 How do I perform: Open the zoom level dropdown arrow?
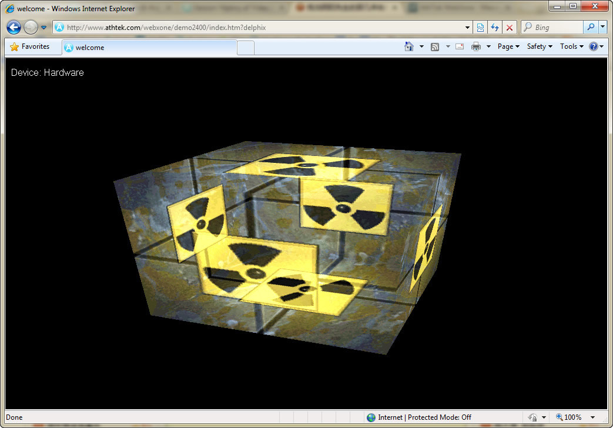[592, 417]
